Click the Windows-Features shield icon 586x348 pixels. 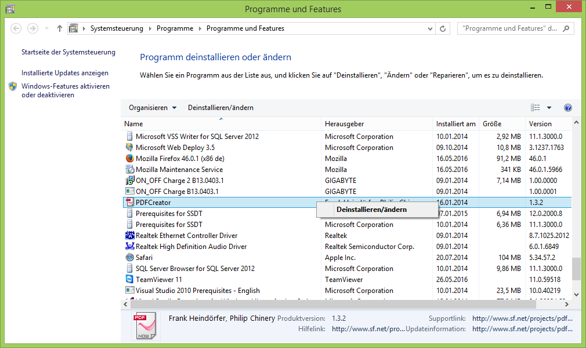click(x=13, y=86)
